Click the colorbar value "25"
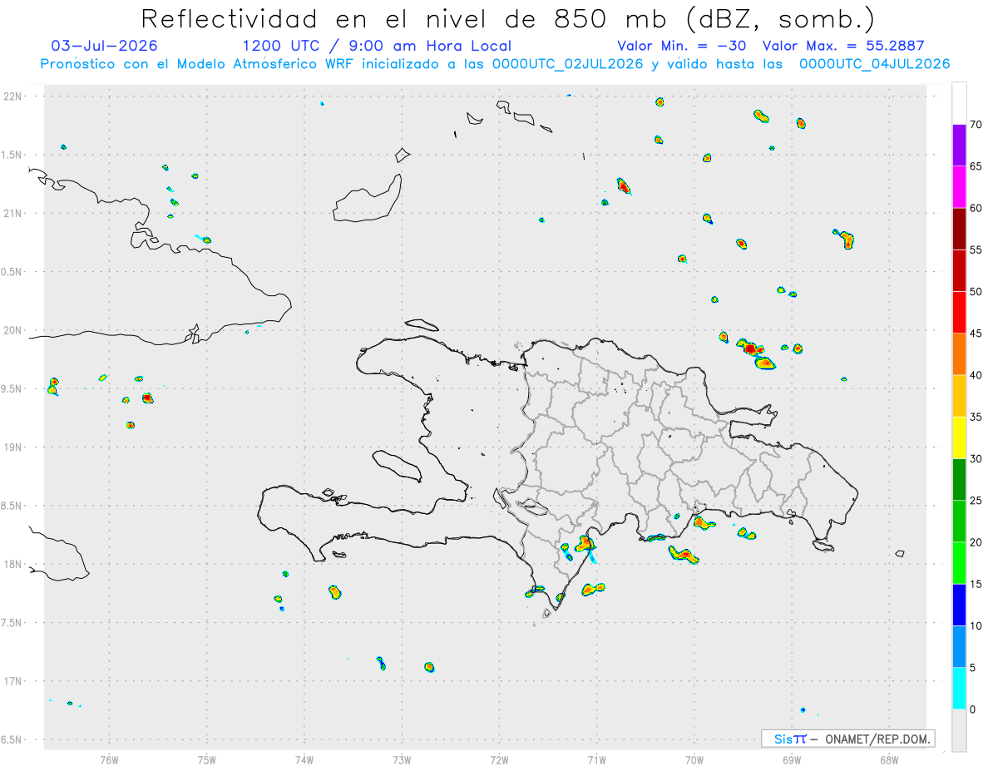The height and width of the screenshot is (771, 998). click(976, 501)
